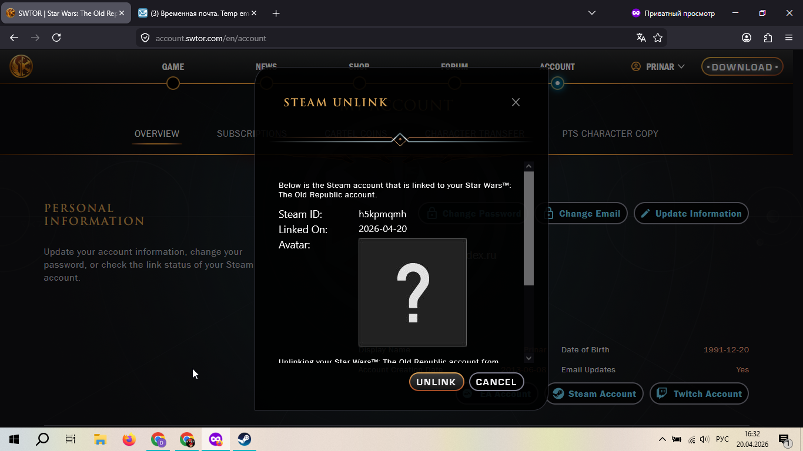The width and height of the screenshot is (803, 451).
Task: Open new tab with plus icon
Action: coord(276,13)
